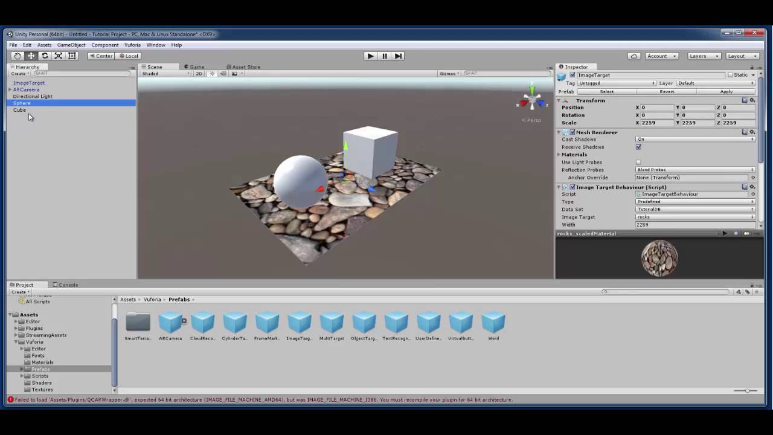773x435 pixels.
Task: Select the MultiTarget prefab icon
Action: [332, 323]
